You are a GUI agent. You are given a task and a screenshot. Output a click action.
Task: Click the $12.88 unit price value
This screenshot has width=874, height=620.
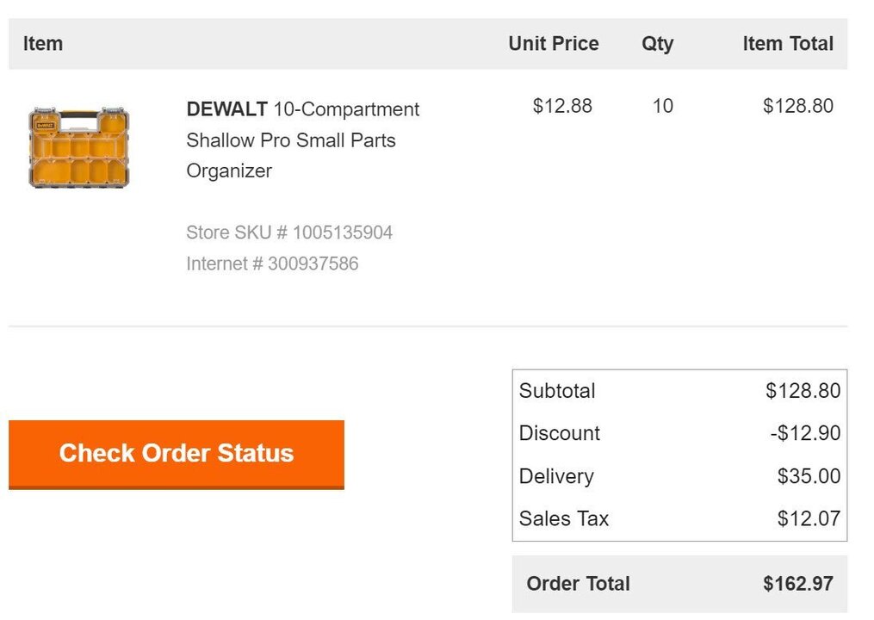(562, 106)
